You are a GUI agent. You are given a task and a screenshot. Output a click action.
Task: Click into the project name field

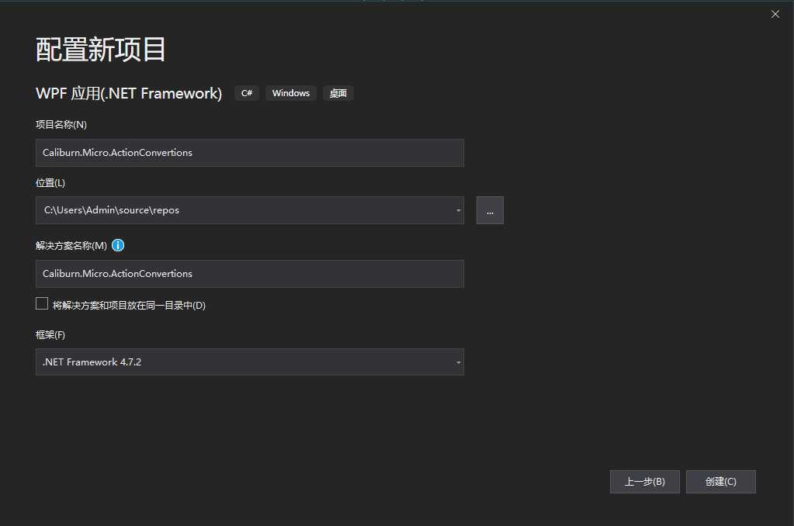pos(250,153)
